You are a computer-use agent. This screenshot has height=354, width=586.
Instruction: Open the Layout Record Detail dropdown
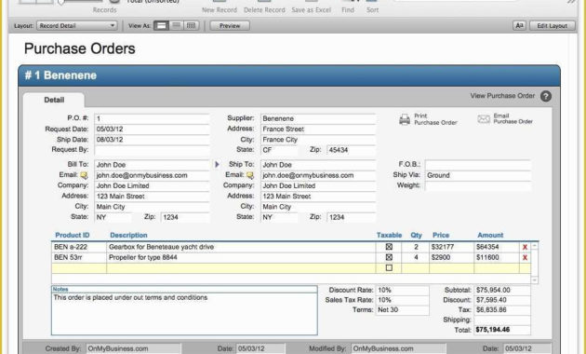pos(76,25)
